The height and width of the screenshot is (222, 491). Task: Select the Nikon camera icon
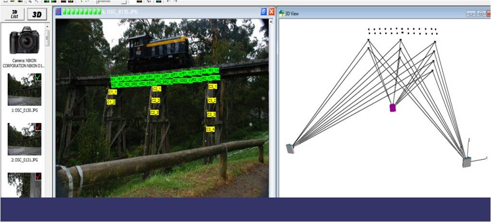click(x=24, y=40)
